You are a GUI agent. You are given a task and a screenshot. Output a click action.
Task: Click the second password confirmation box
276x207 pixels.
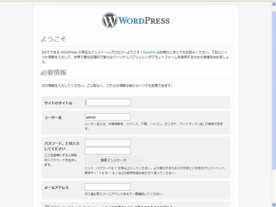pyautogui.click(x=108, y=151)
